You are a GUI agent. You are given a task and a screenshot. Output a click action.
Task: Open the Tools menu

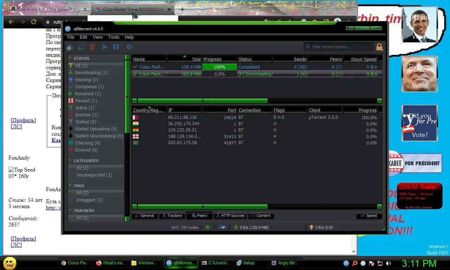point(114,37)
